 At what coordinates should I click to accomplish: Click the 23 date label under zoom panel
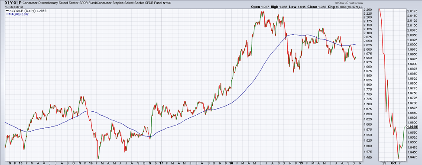point(384,163)
